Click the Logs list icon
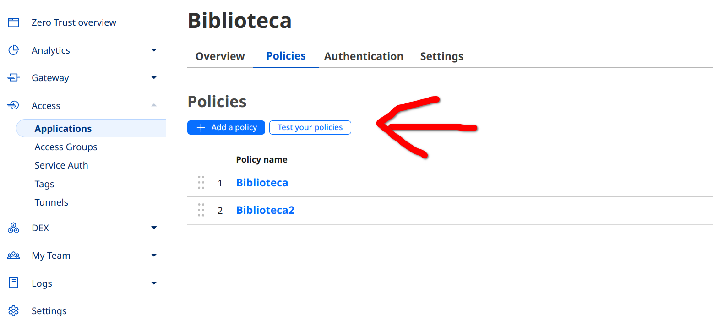 (x=14, y=283)
